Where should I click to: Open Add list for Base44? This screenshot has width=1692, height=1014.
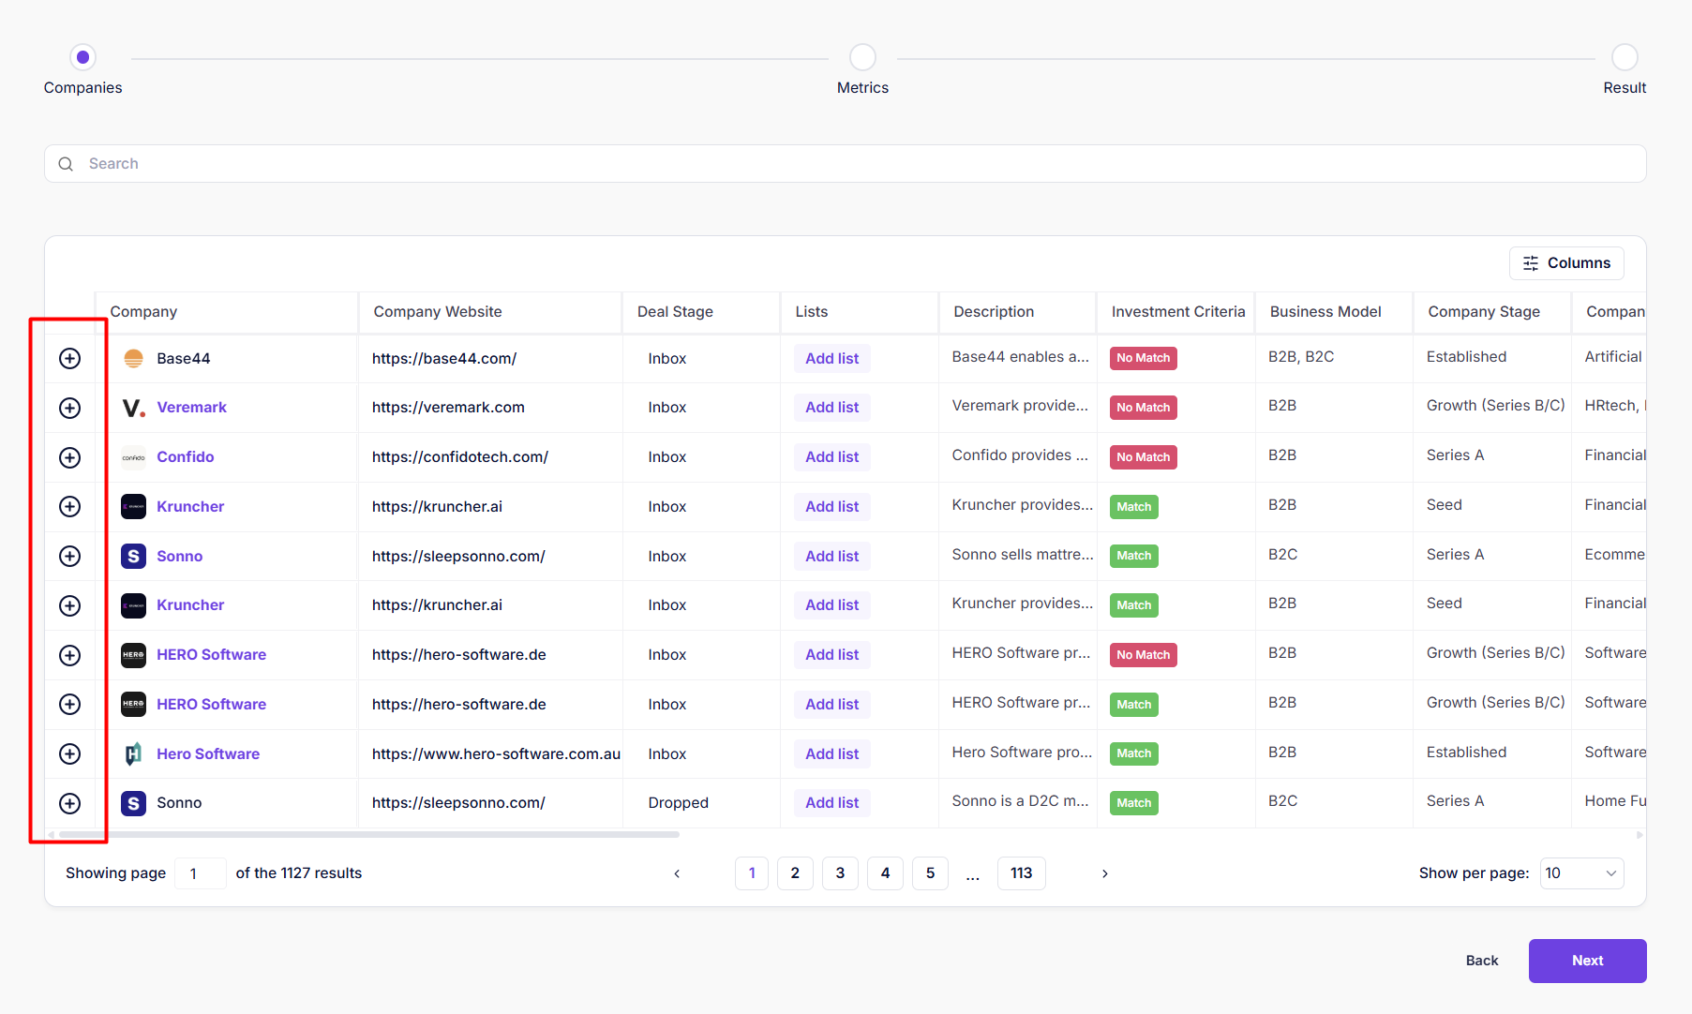[831, 358]
